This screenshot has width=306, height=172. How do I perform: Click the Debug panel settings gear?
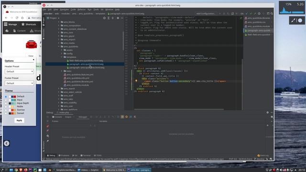268,113
